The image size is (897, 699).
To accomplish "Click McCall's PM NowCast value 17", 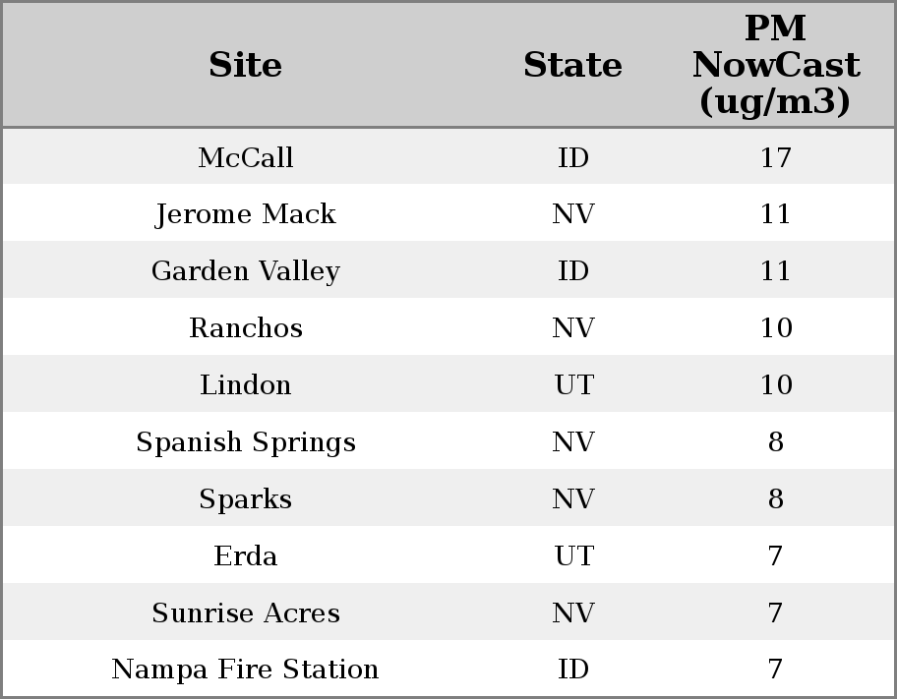I will 775,157.
